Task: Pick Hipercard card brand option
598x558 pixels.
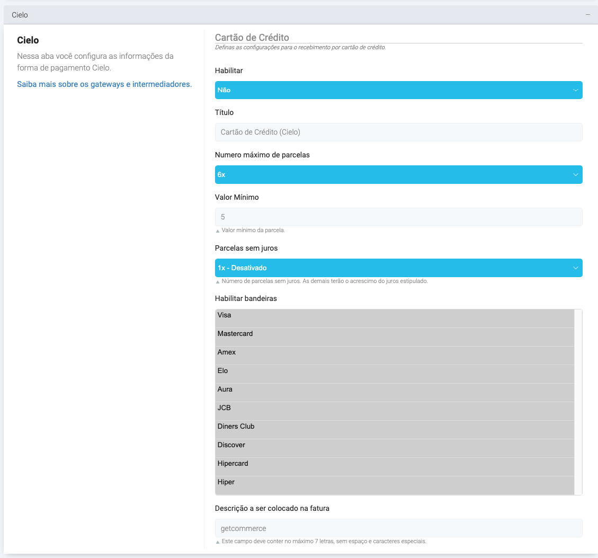Action: 395,464
